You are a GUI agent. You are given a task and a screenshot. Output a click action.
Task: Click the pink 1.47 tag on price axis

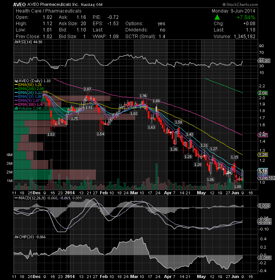coord(262,135)
